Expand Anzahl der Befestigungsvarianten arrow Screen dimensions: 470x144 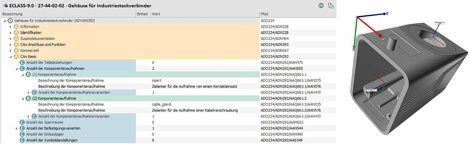(16, 128)
